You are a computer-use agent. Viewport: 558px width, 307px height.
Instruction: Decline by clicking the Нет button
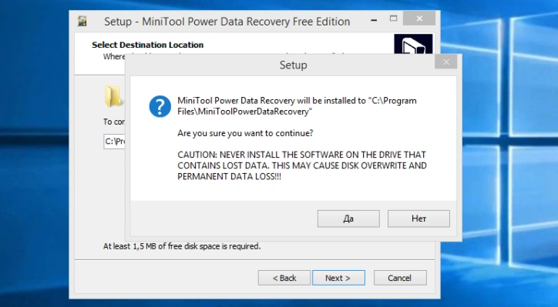[418, 219]
